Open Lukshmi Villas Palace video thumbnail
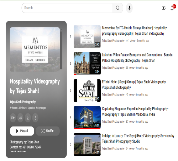 coord(87,63)
